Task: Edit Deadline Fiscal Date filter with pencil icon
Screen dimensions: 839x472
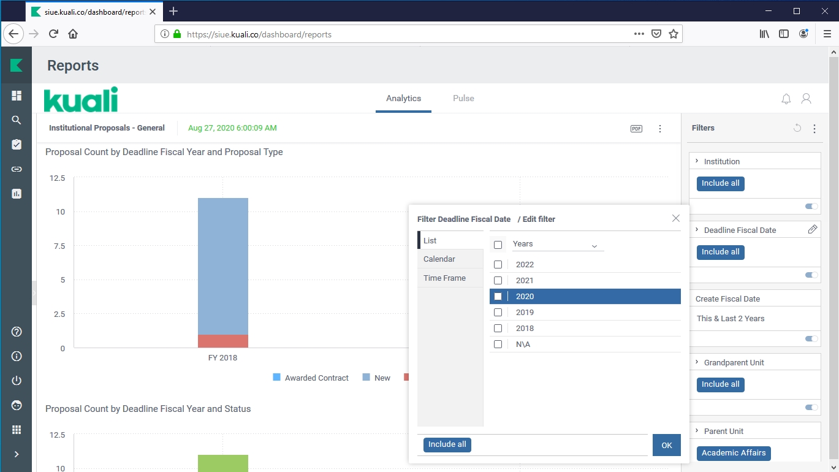Action: pyautogui.click(x=812, y=229)
